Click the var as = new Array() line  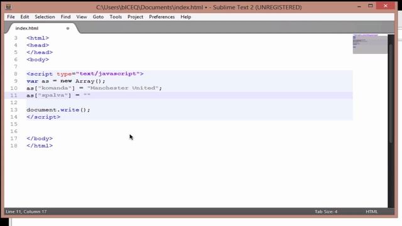(66, 81)
